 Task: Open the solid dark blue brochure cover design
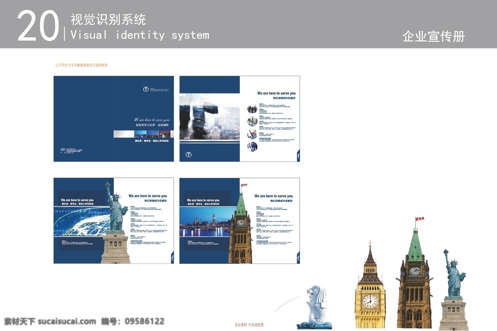click(x=113, y=119)
